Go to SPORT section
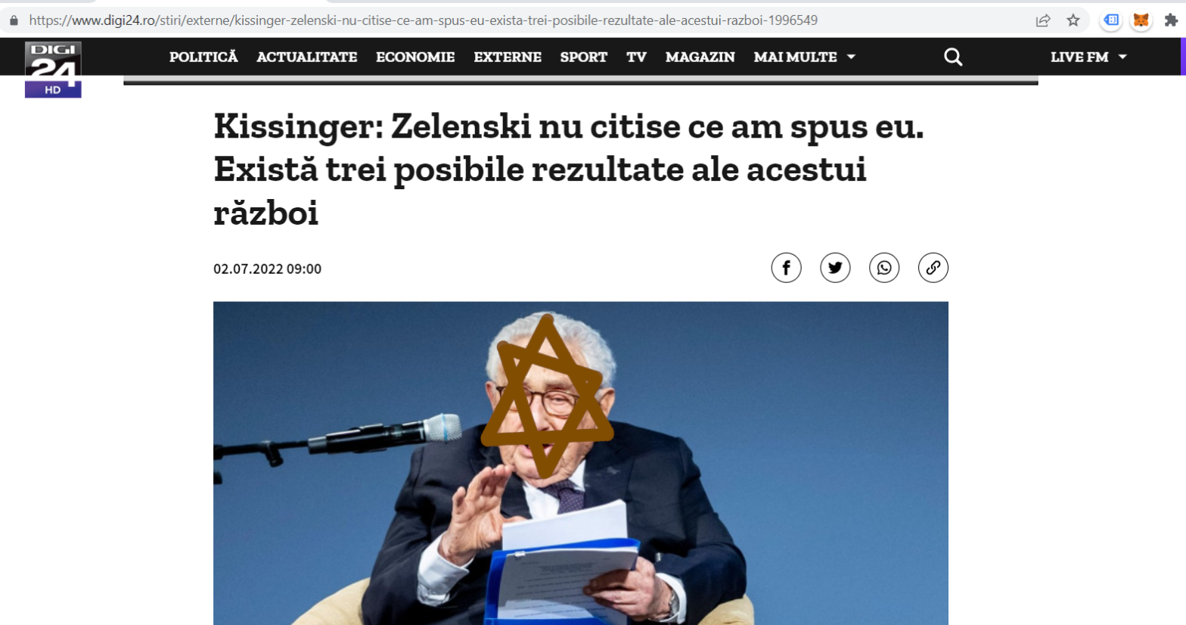Image resolution: width=1186 pixels, height=625 pixels. [x=583, y=57]
